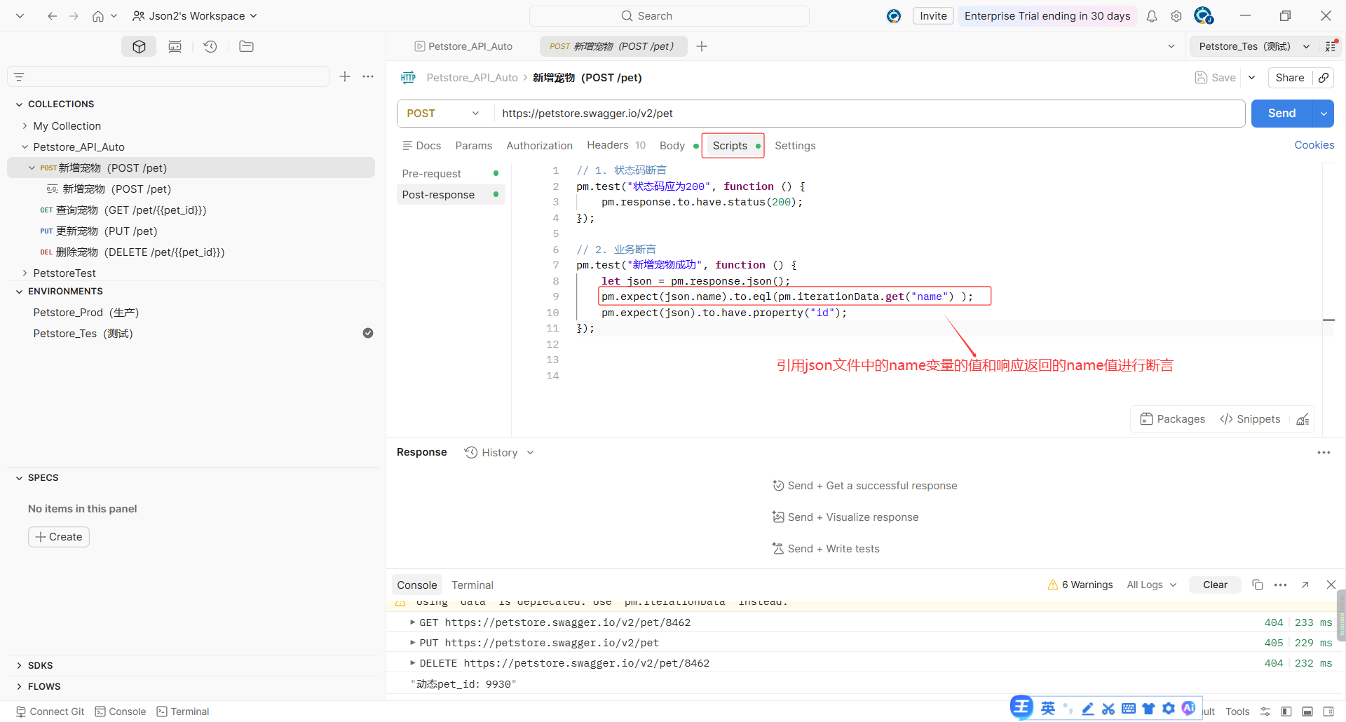This screenshot has height=722, width=1346.
Task: Open notifications bell icon
Action: [1151, 16]
